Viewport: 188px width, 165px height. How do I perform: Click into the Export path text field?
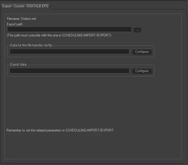click(69, 29)
